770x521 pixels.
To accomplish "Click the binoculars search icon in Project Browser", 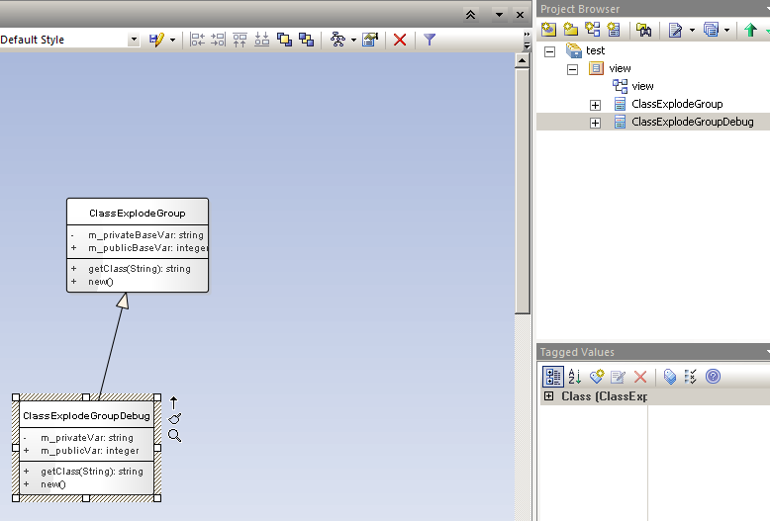I will tap(643, 30).
